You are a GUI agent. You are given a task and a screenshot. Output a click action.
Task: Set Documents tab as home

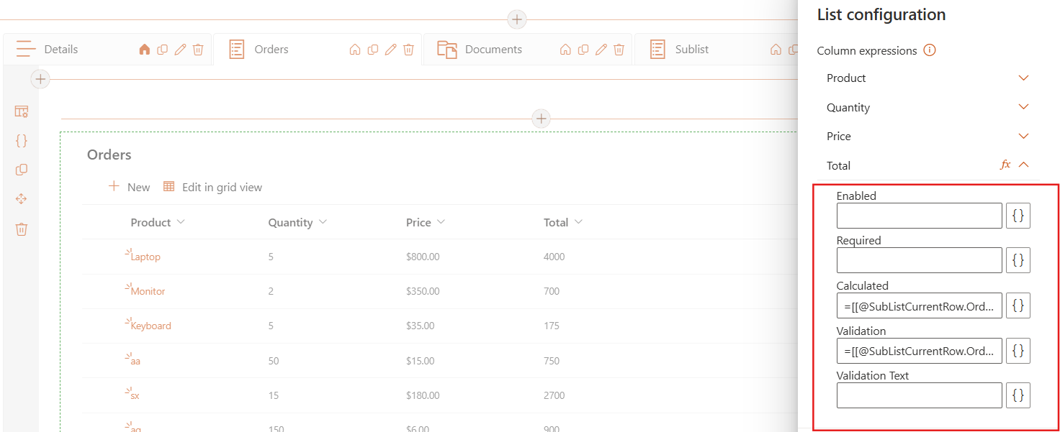coord(565,50)
